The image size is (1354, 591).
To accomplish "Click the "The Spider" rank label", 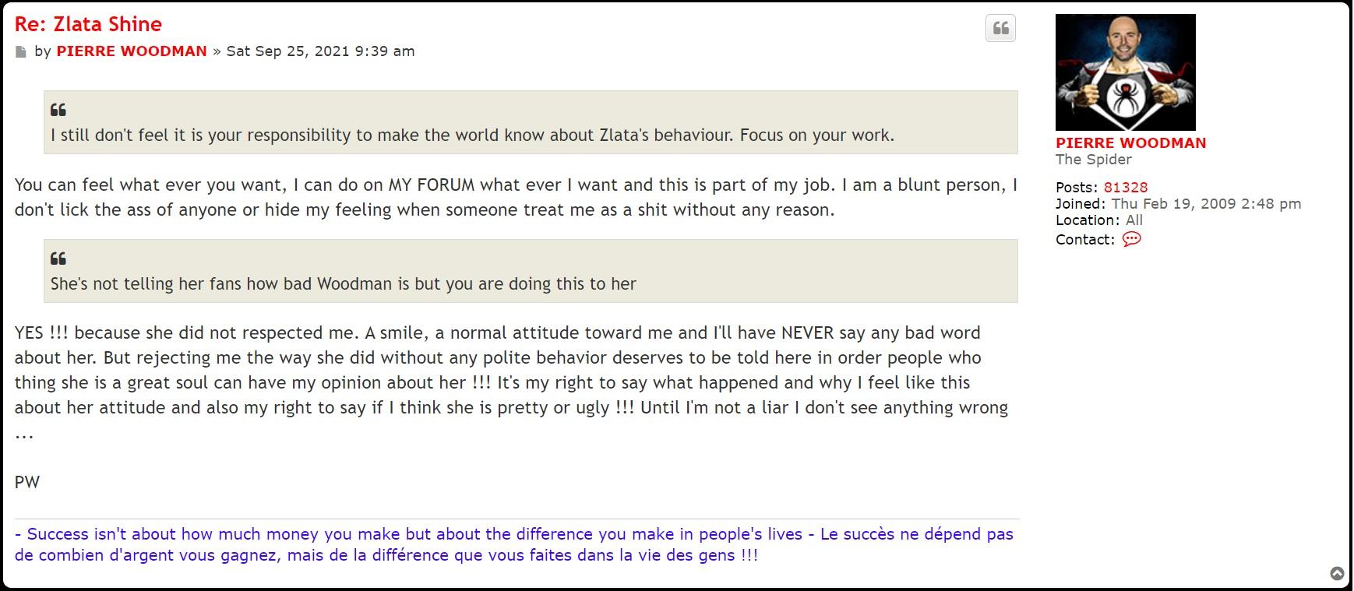I will pos(1093,160).
